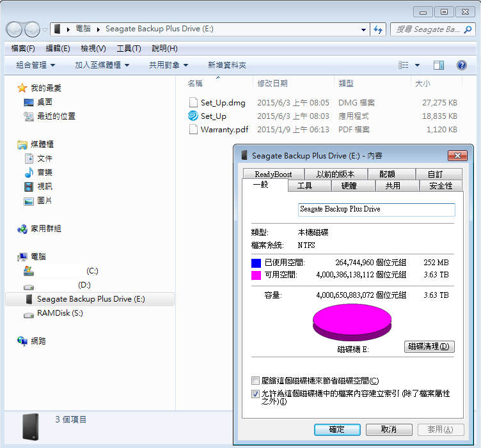The image size is (481, 448).
Task: Click the Warranty.pdf file icon
Action: [x=193, y=129]
